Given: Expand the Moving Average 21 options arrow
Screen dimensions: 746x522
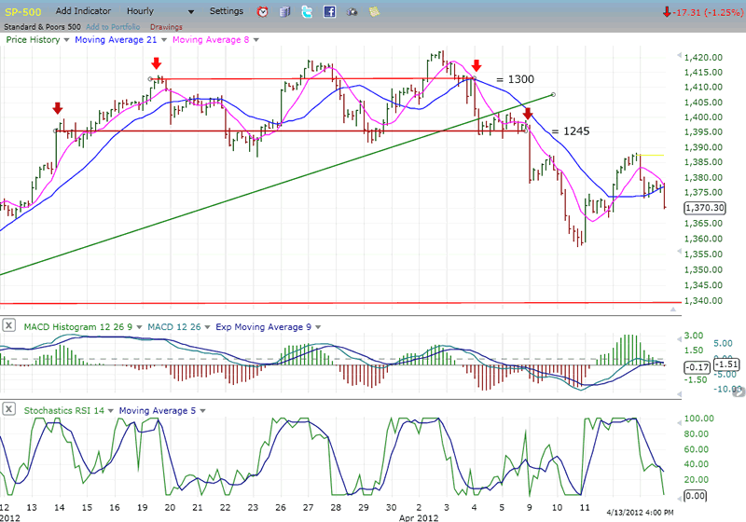Looking at the screenshot, I should pos(165,40).
